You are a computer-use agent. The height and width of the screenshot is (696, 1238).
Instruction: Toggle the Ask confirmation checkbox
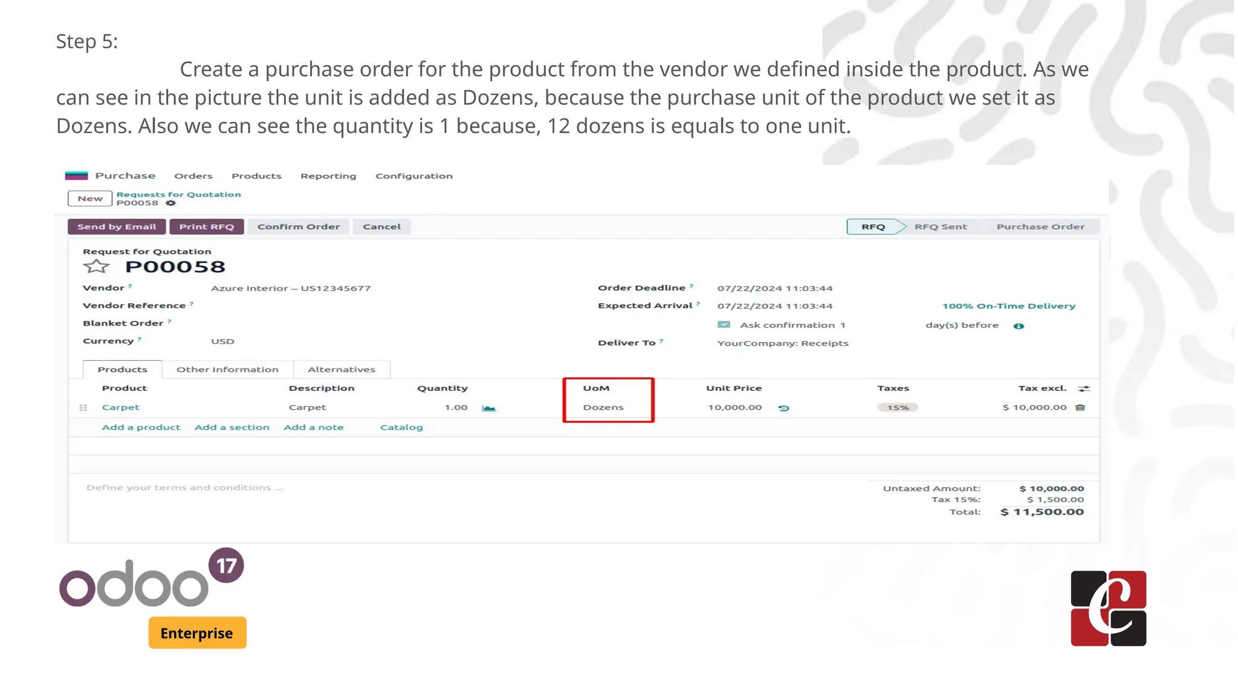click(x=724, y=325)
